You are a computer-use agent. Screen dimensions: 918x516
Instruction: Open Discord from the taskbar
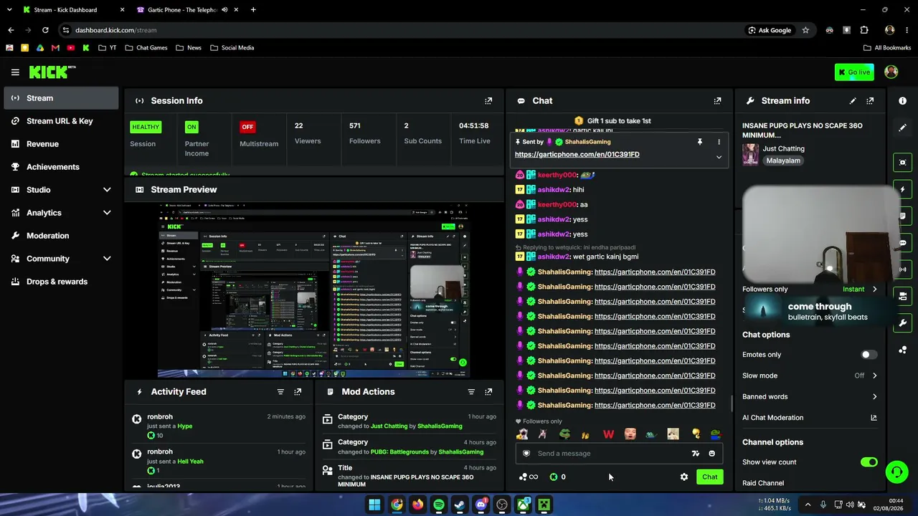[x=481, y=505]
